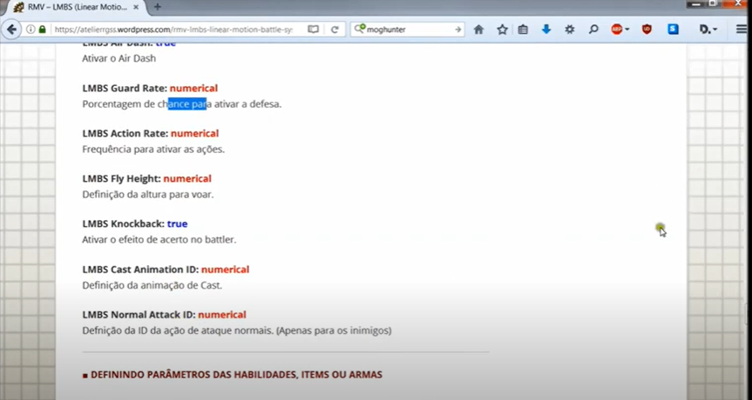Click "numerical" beside LMBS Guard Rate
752x400 pixels.
(x=193, y=89)
